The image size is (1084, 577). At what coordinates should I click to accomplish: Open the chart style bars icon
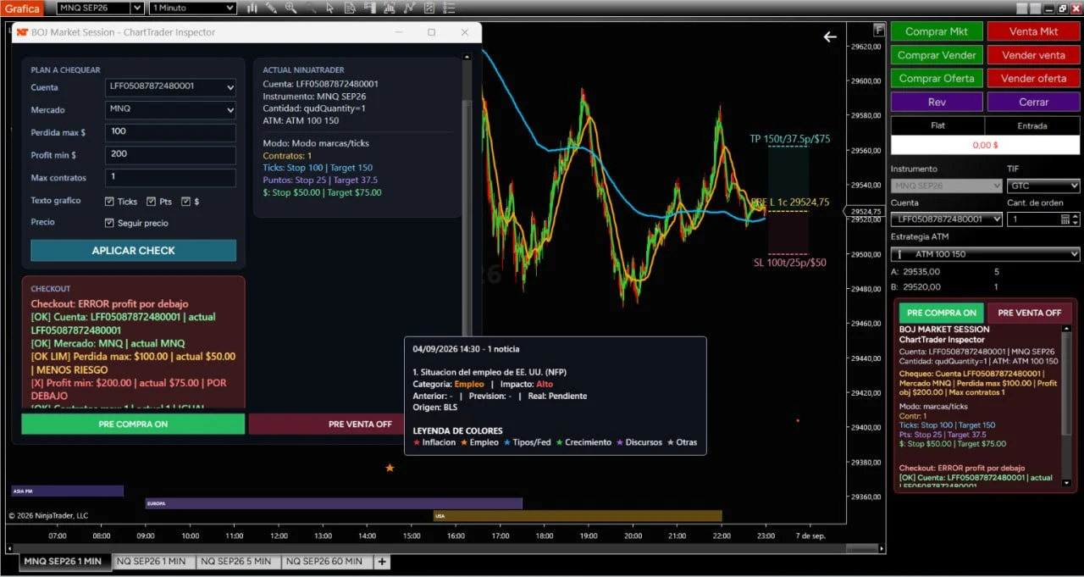[x=252, y=8]
